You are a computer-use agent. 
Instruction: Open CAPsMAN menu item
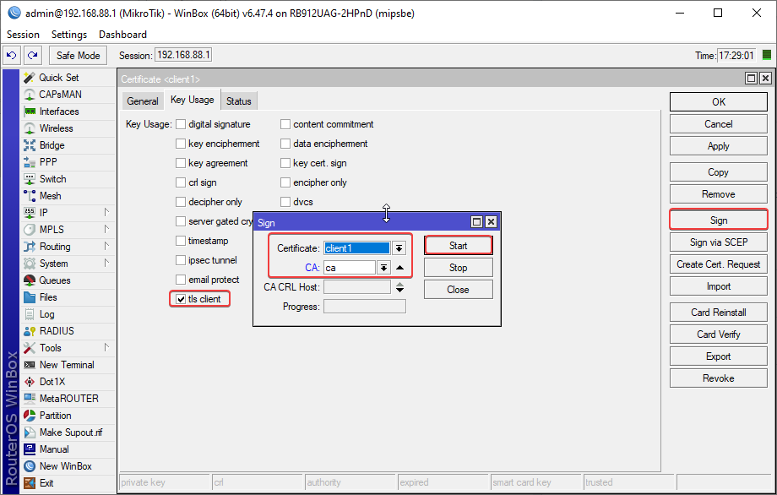(60, 95)
